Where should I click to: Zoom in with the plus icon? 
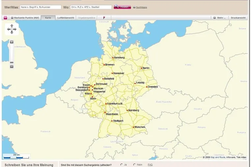tap(12, 42)
